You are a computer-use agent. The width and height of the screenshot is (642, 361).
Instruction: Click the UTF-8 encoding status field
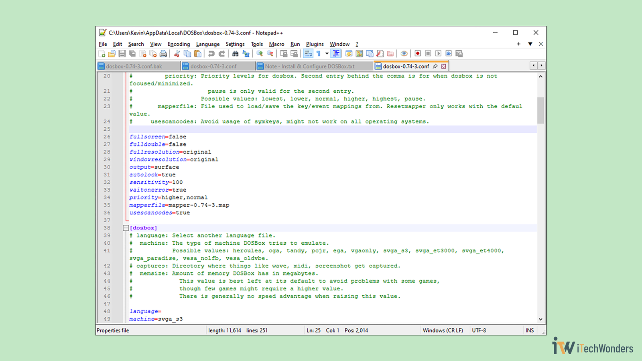click(479, 331)
